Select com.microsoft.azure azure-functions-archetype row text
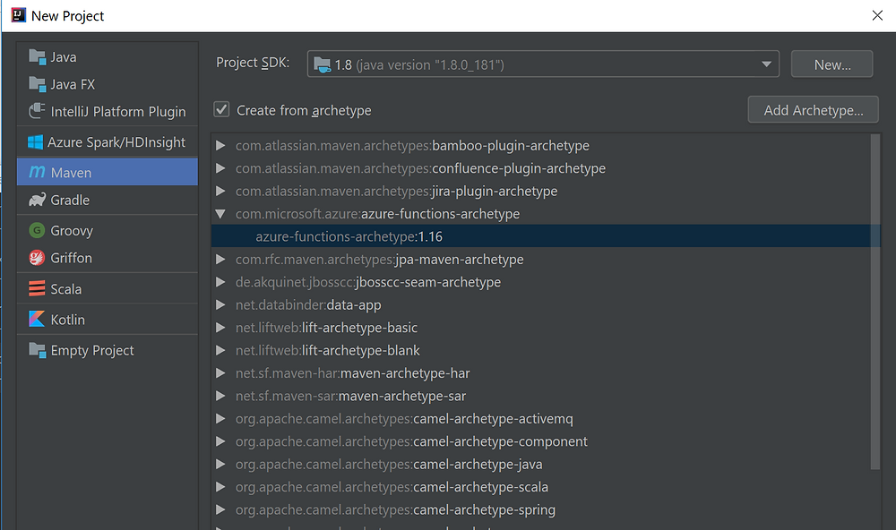Screen dimensions: 896x530 (378, 214)
